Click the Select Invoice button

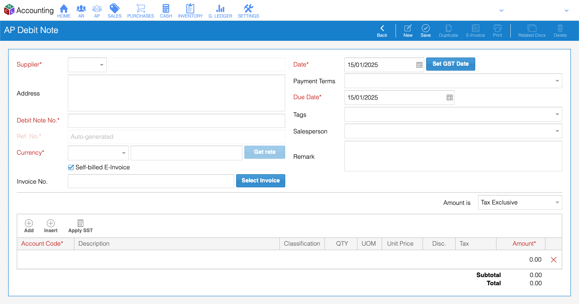pyautogui.click(x=260, y=181)
